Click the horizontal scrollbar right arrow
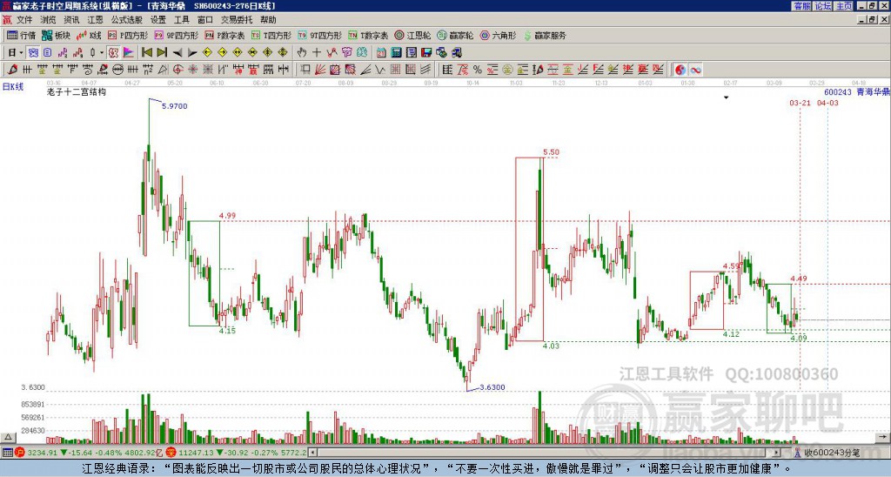Image resolution: width=891 pixels, height=477 pixels. [x=777, y=453]
